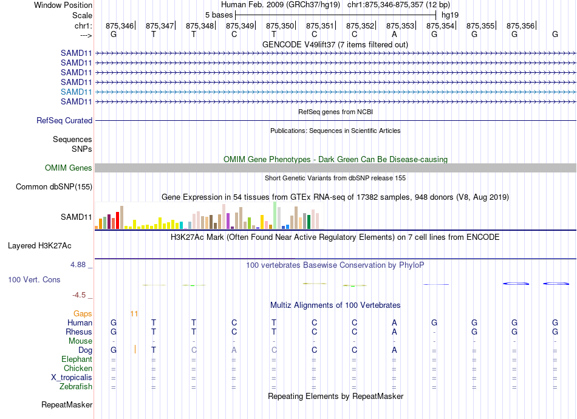The image size is (577, 419).
Task: Open the 100 vertebrates Basewise Conservation by PhyloP title
Action: 335,265
